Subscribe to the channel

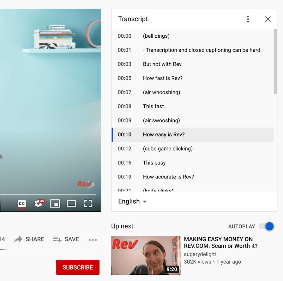78,267
